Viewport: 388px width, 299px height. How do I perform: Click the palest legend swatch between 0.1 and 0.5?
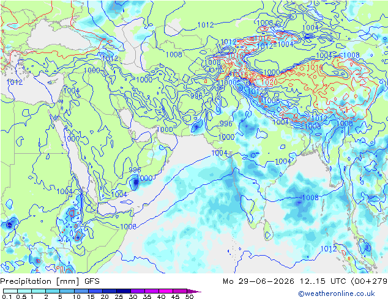coord(10,291)
